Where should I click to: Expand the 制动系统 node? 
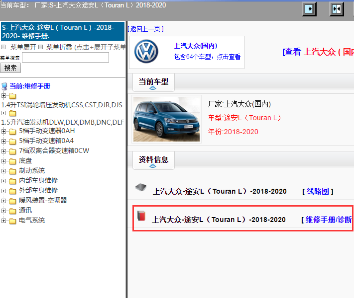pyautogui.click(x=3, y=171)
